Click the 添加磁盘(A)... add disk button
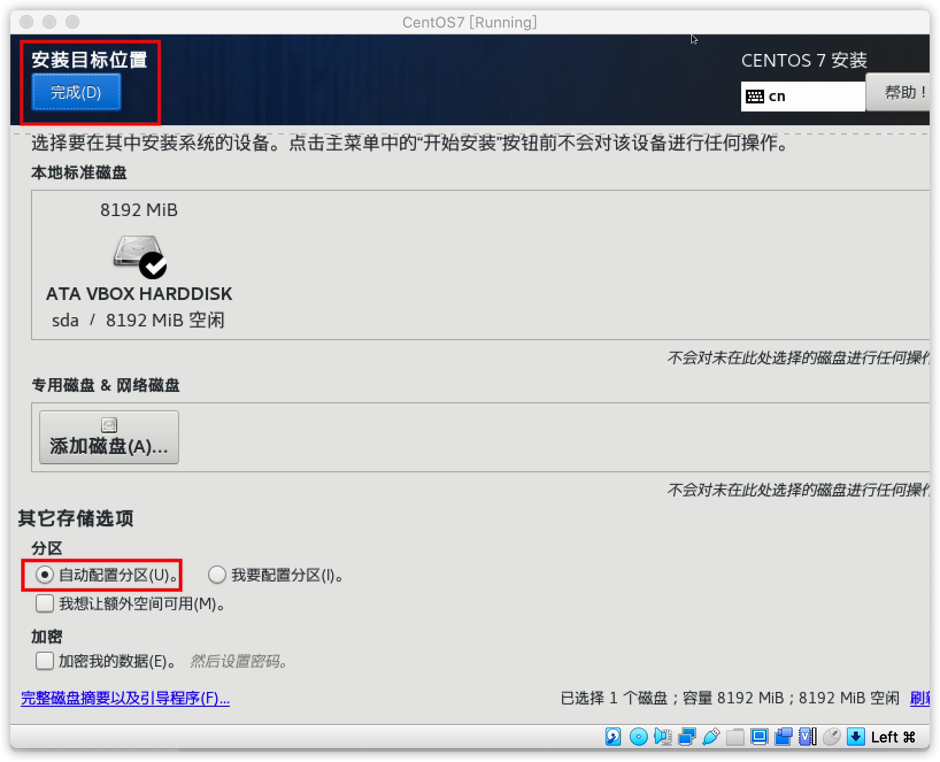This screenshot has width=940, height=762. pyautogui.click(x=109, y=437)
